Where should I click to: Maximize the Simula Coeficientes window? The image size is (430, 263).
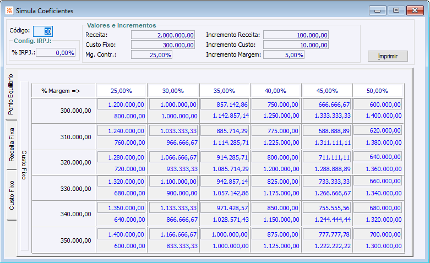(x=396, y=10)
